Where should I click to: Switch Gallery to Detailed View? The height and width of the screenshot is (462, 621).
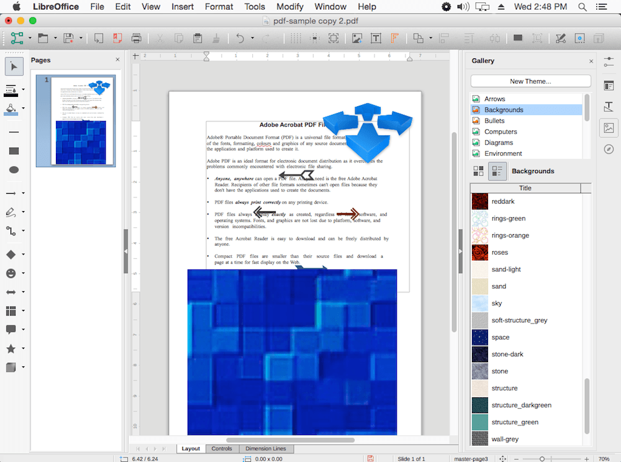tap(497, 171)
